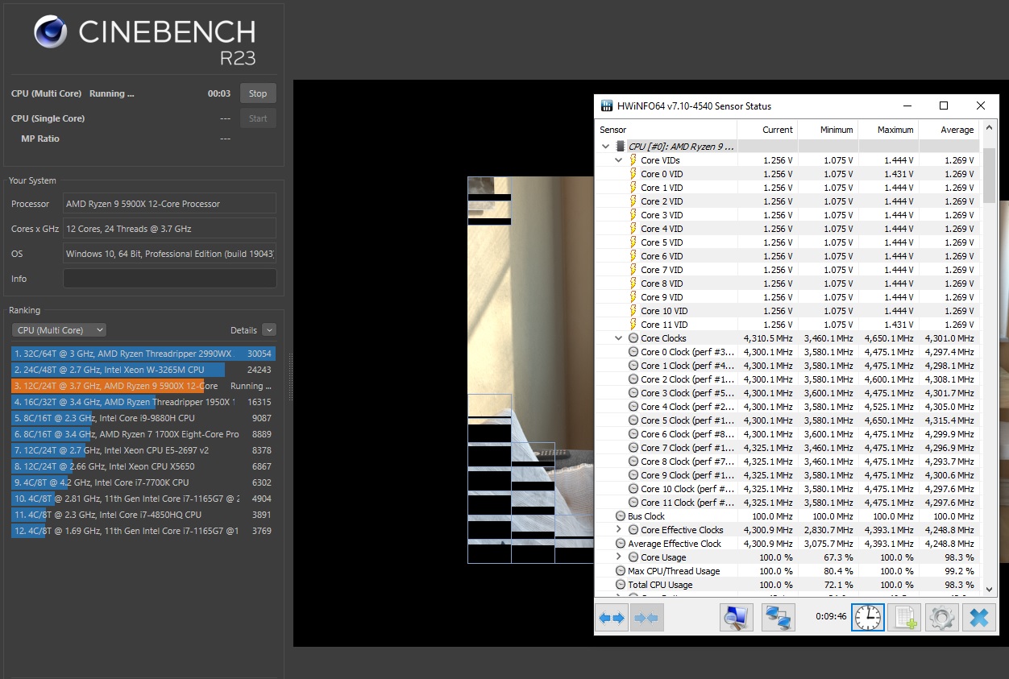The height and width of the screenshot is (679, 1009).
Task: Click the OS field Windows 10
Action: pyautogui.click(x=169, y=254)
